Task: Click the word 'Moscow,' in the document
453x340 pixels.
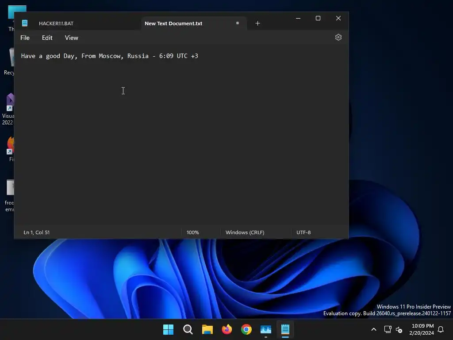Action: pyautogui.click(x=111, y=56)
